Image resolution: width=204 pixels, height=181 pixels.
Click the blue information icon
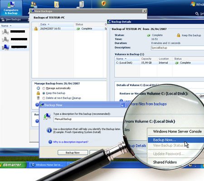pyautogui.click(x=49, y=130)
